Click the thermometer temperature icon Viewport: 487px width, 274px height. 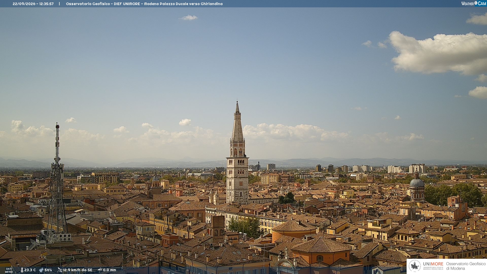22,270
